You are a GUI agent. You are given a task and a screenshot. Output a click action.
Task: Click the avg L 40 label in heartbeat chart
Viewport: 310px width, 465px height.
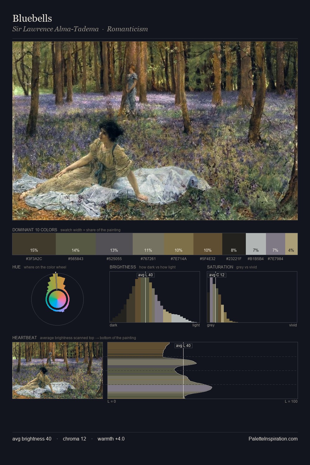183,346
